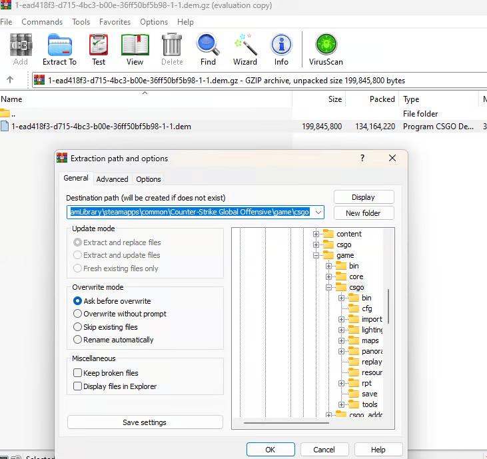Select the rpt folder in tree
The height and width of the screenshot is (459, 487).
point(366,383)
